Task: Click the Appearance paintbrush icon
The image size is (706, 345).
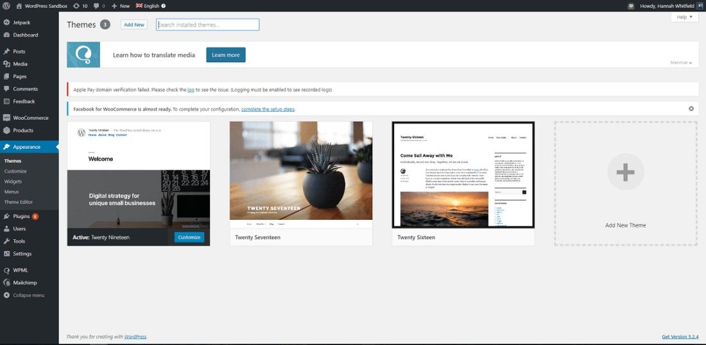Action: click(x=6, y=147)
